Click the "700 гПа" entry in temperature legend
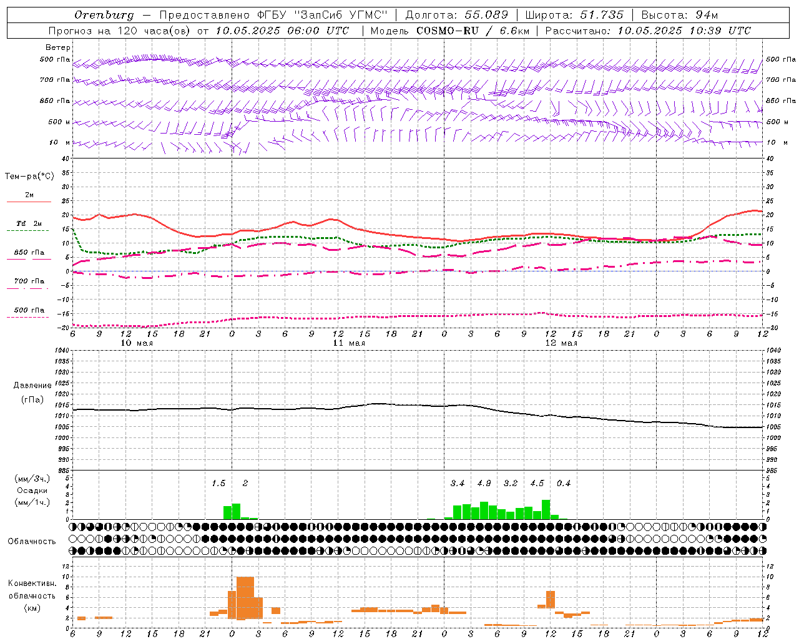 click(29, 281)
